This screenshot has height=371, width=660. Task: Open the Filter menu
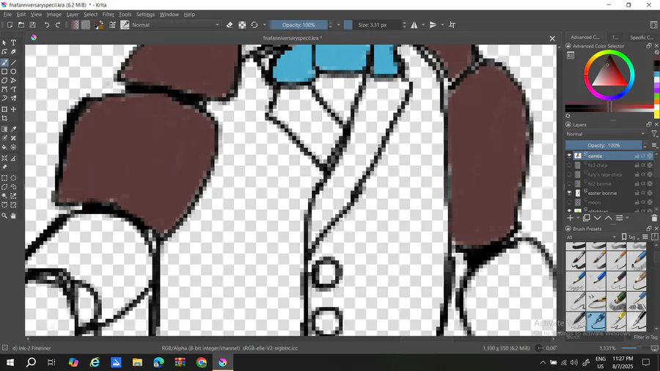[x=109, y=15]
